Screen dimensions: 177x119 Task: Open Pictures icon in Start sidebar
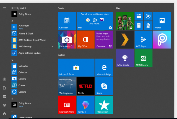pos(4,96)
